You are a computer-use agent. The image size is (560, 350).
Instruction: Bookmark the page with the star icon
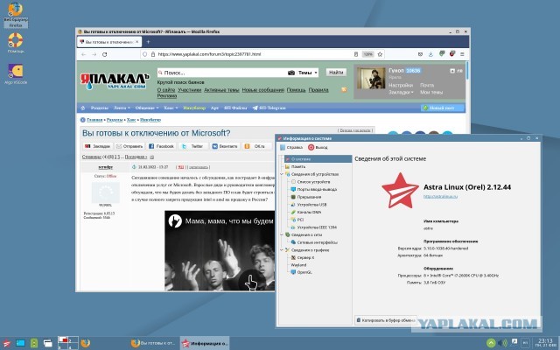point(380,54)
